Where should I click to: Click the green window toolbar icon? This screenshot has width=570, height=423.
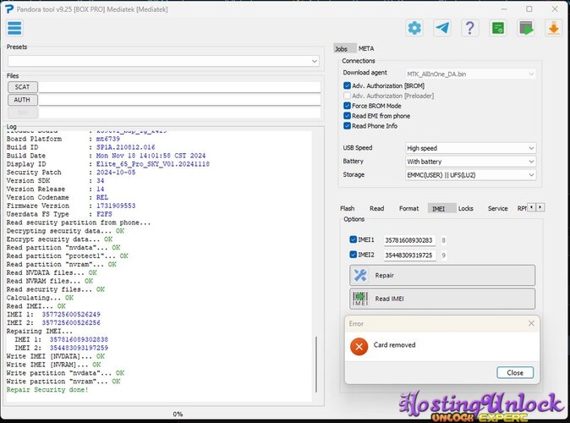497,29
